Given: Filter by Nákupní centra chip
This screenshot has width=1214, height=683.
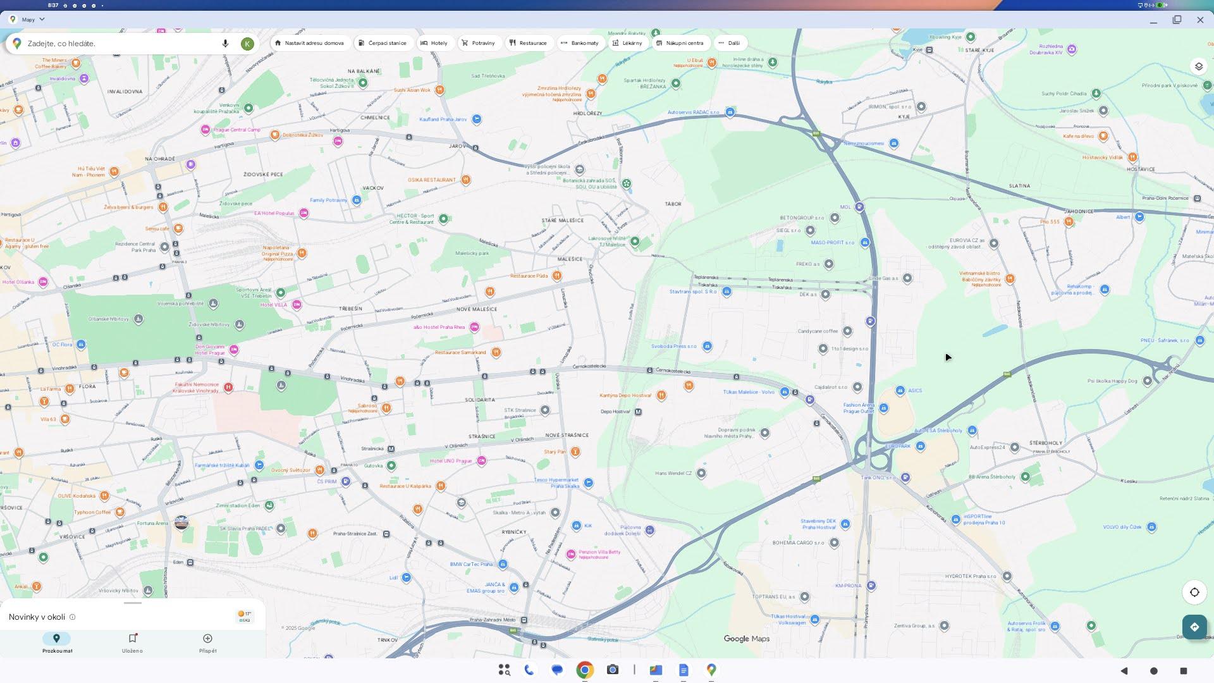Looking at the screenshot, I should (680, 43).
